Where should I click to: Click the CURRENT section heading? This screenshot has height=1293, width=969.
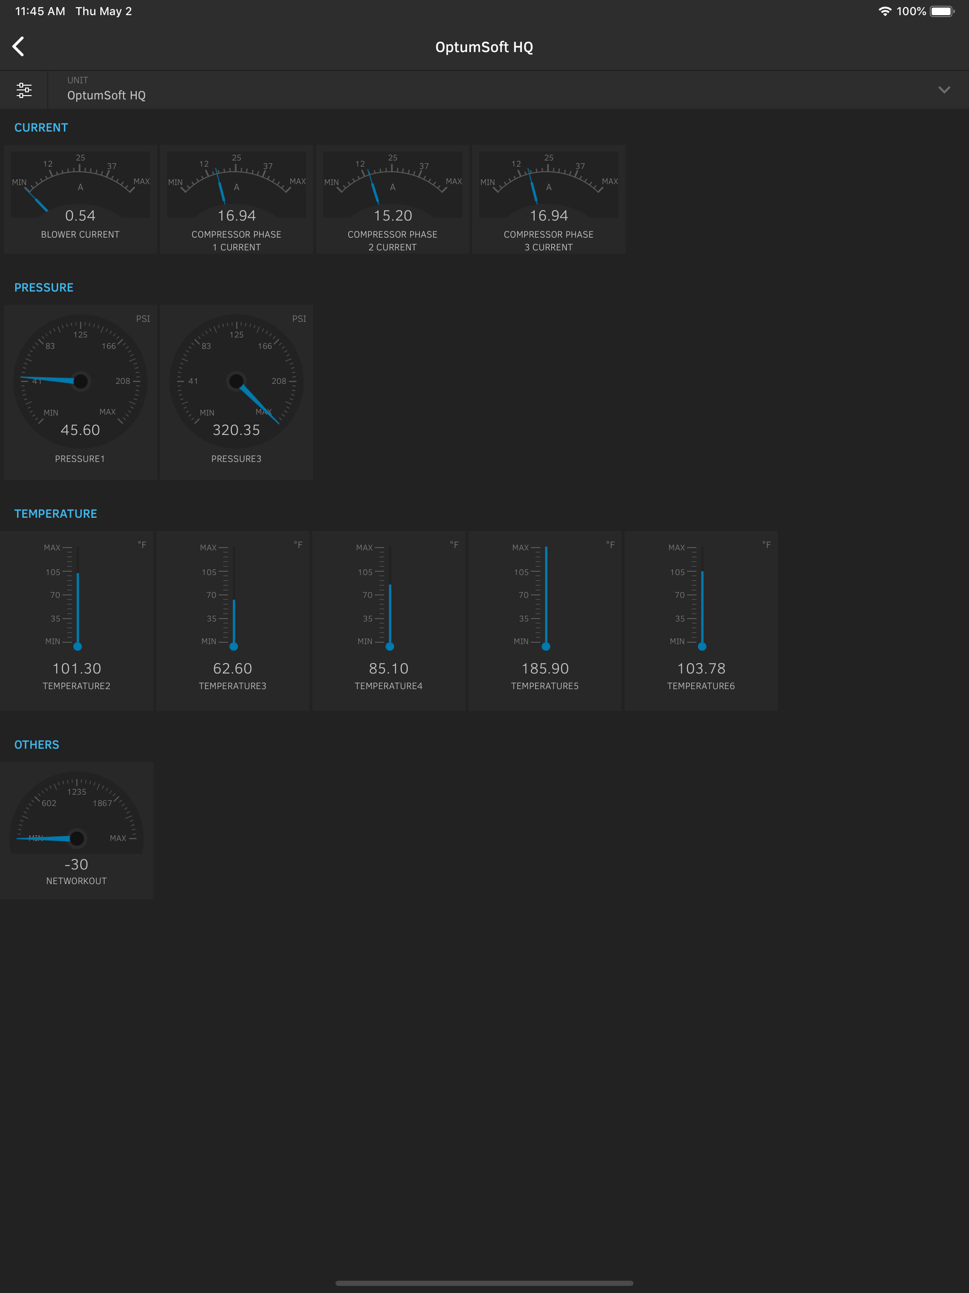[41, 127]
